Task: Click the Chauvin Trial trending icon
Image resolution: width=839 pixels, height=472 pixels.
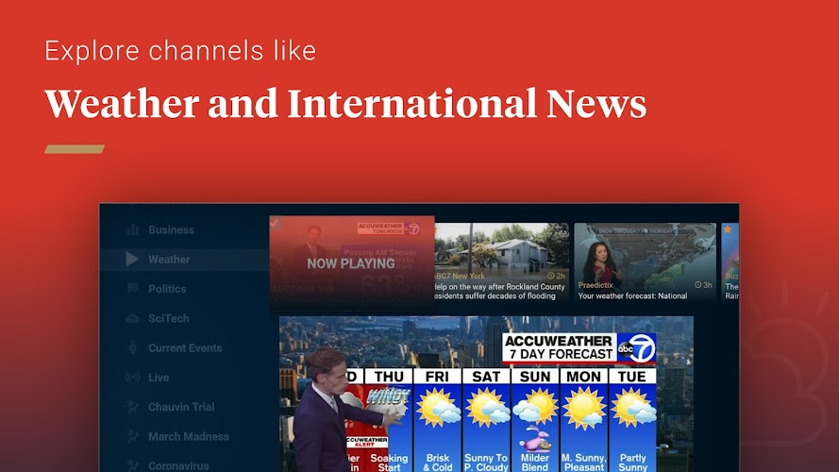Action: click(132, 407)
